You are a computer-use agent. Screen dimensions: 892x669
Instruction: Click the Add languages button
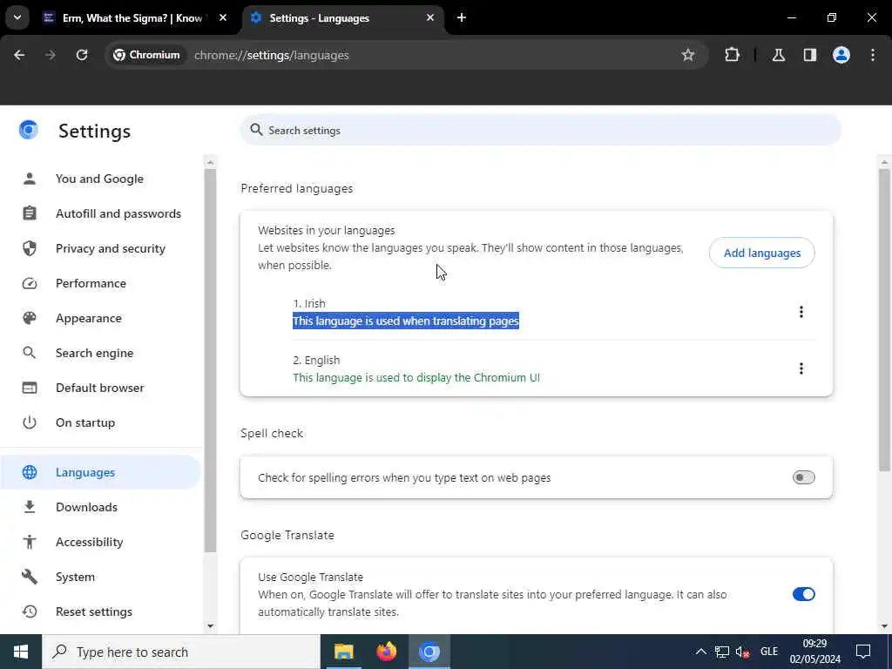(x=761, y=253)
